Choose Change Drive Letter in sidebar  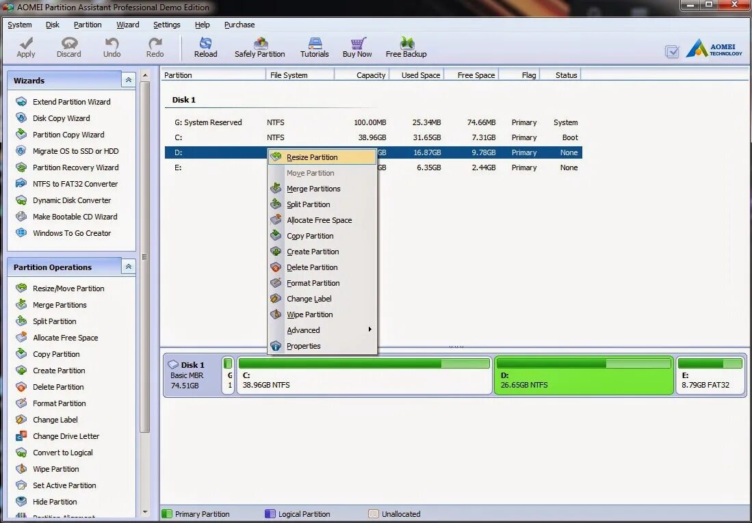coord(66,436)
